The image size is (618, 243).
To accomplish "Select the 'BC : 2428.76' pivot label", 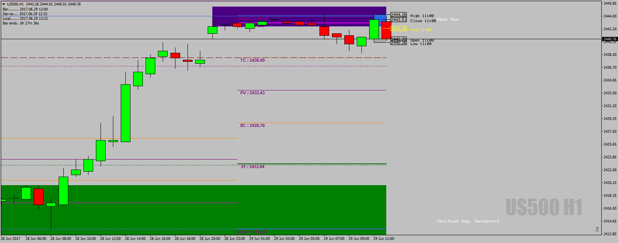I will click(x=252, y=126).
